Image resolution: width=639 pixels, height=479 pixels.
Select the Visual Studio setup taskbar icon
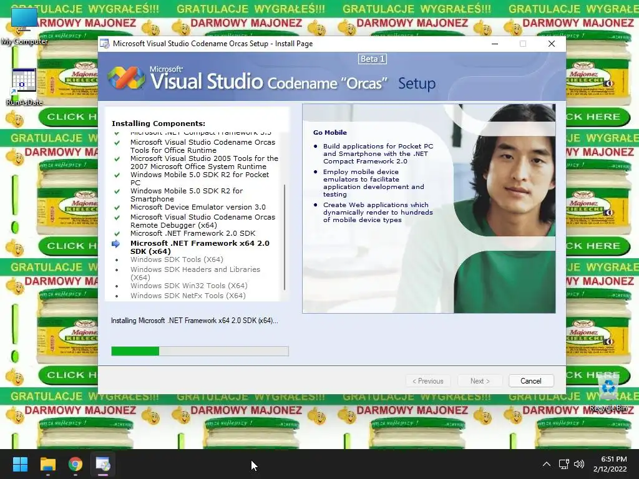tap(103, 464)
